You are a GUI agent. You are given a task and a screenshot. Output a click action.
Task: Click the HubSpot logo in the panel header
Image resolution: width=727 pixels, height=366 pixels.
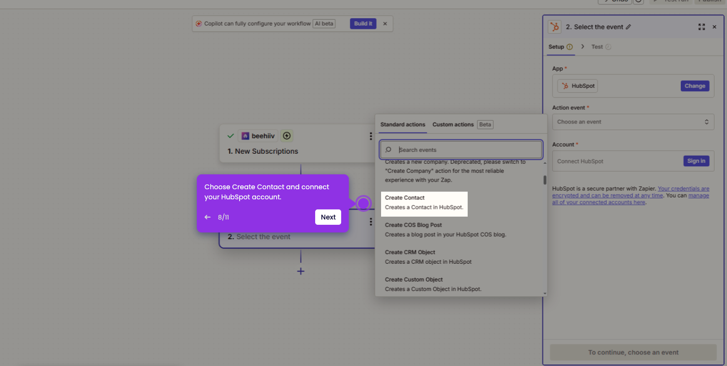(555, 27)
